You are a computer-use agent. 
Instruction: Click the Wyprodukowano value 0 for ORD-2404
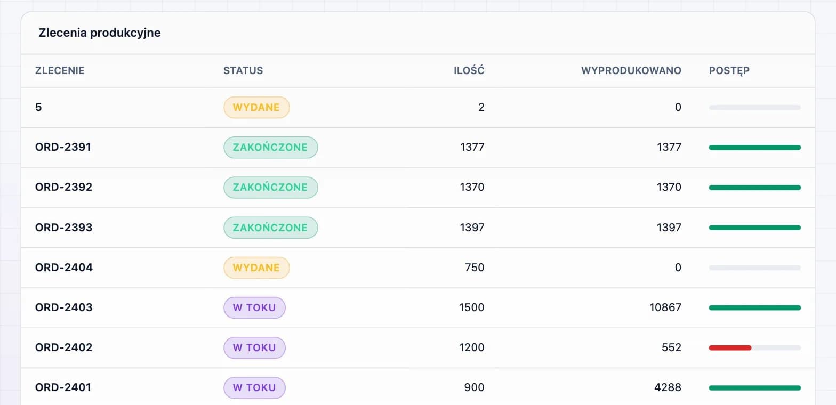tap(678, 268)
